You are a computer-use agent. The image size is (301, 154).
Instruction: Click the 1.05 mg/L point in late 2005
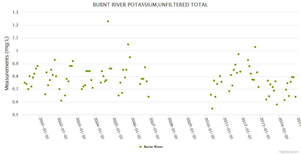pyautogui.click(x=128, y=44)
